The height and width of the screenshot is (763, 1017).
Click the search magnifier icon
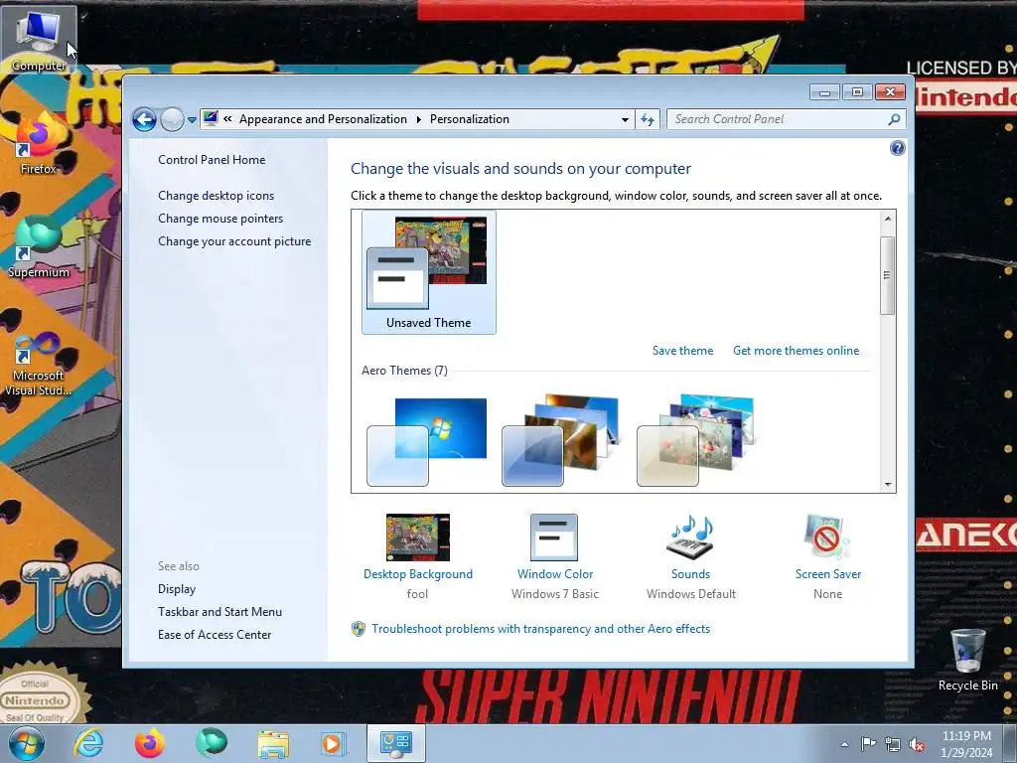coord(894,119)
